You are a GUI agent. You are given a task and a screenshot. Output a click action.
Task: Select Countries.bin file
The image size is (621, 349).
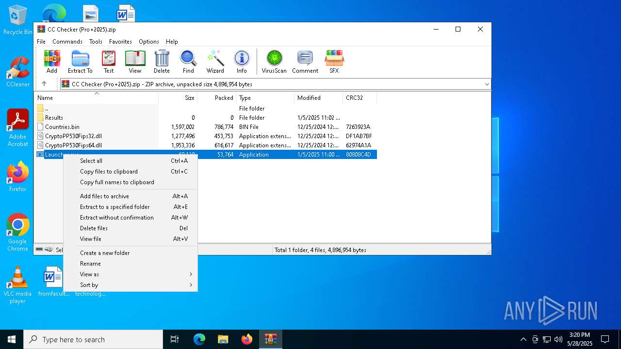click(x=206, y=127)
